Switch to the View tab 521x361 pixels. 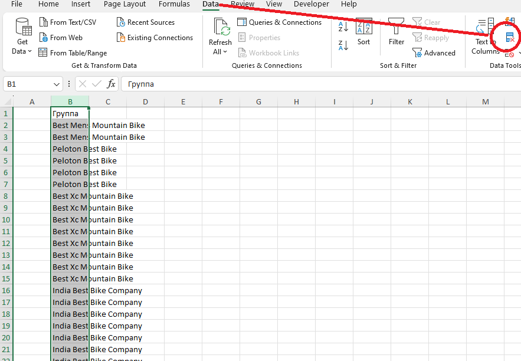pyautogui.click(x=274, y=4)
